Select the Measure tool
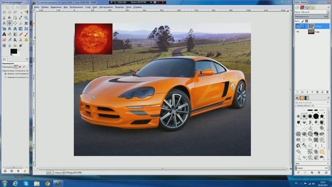Image resolution: width=332 pixels, height=187 pixels. click(x=4, y=23)
